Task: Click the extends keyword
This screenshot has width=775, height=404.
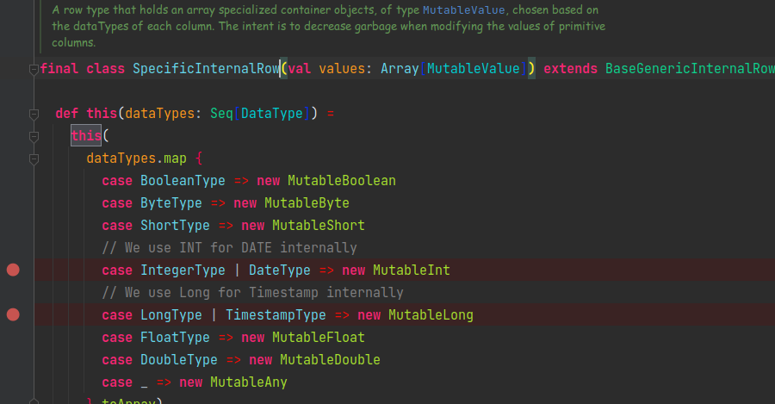Action: tap(570, 68)
